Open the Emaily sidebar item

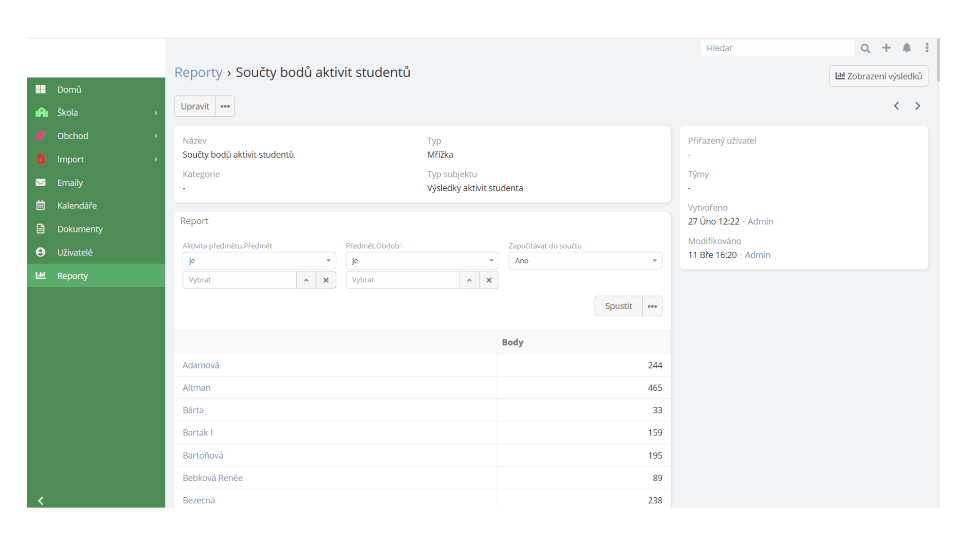point(70,183)
